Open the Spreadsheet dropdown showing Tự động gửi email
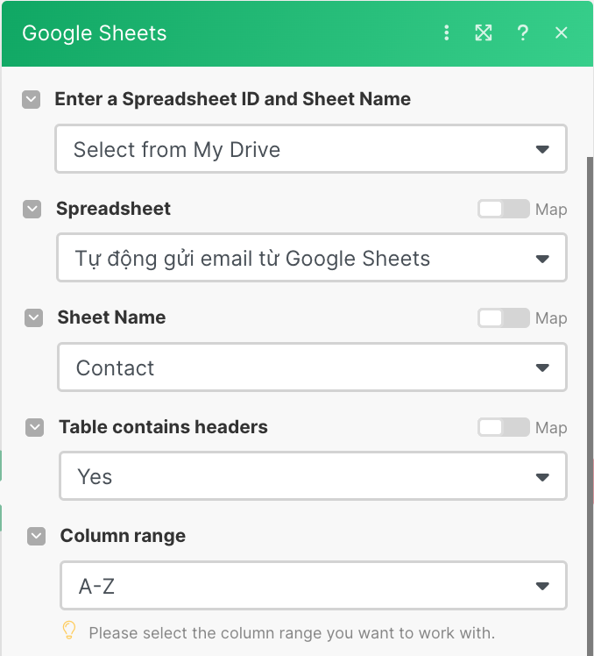 click(x=312, y=258)
